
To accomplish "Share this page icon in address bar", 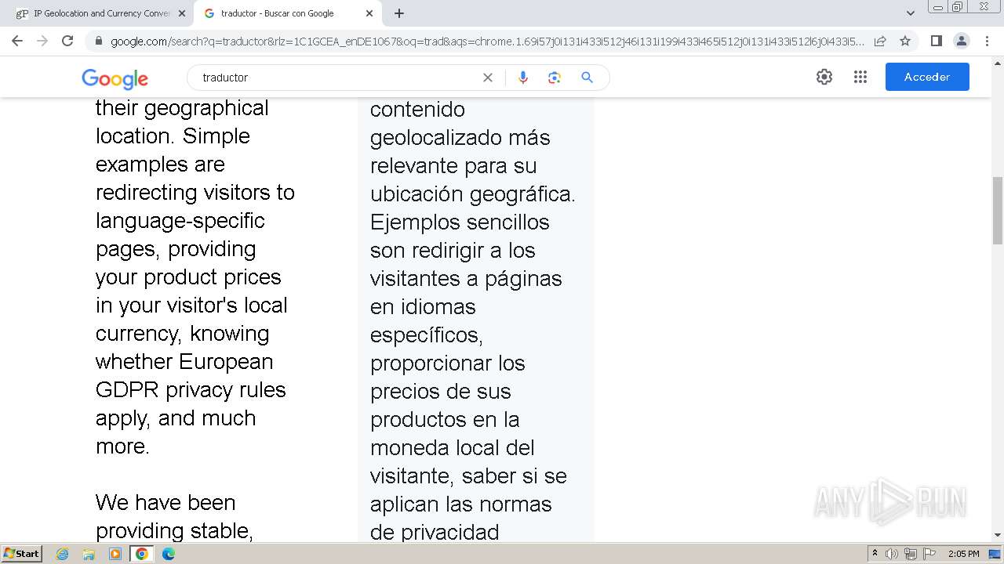I will point(880,41).
